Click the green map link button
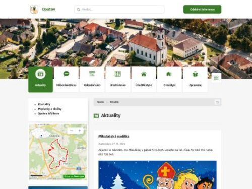Image resolution: width=252 pixels, height=189 pixels. [74, 176]
